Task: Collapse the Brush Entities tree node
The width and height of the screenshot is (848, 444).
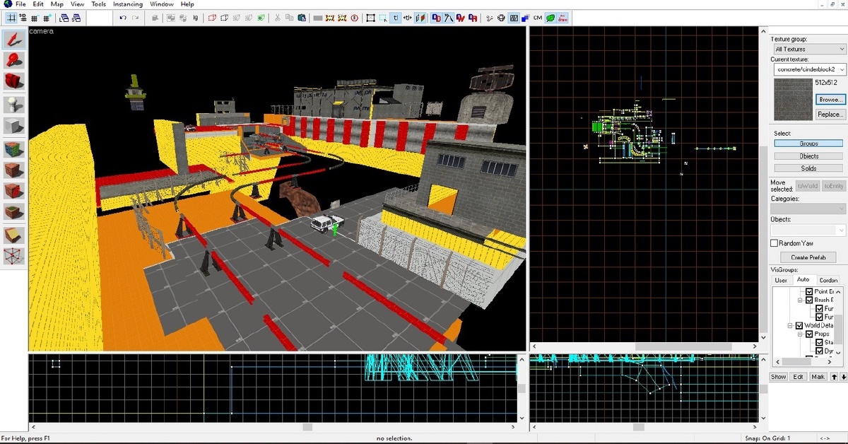Action: [x=801, y=300]
